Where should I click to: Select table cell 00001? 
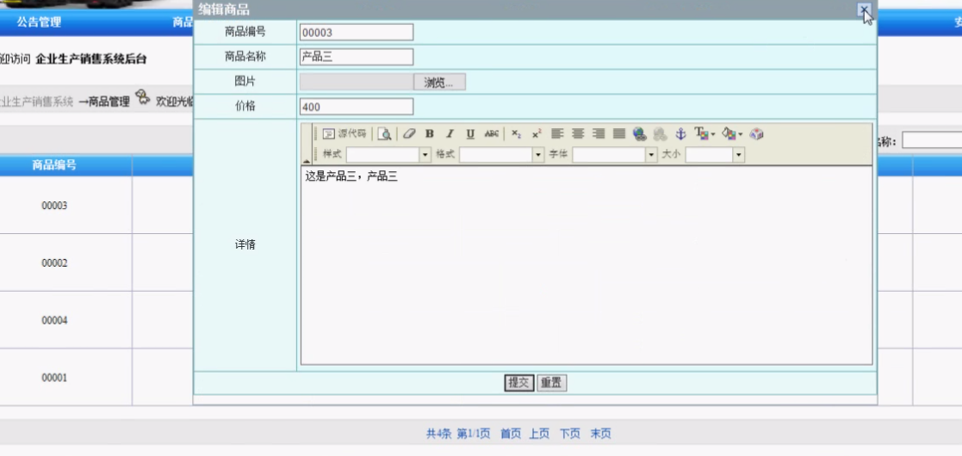coord(54,378)
